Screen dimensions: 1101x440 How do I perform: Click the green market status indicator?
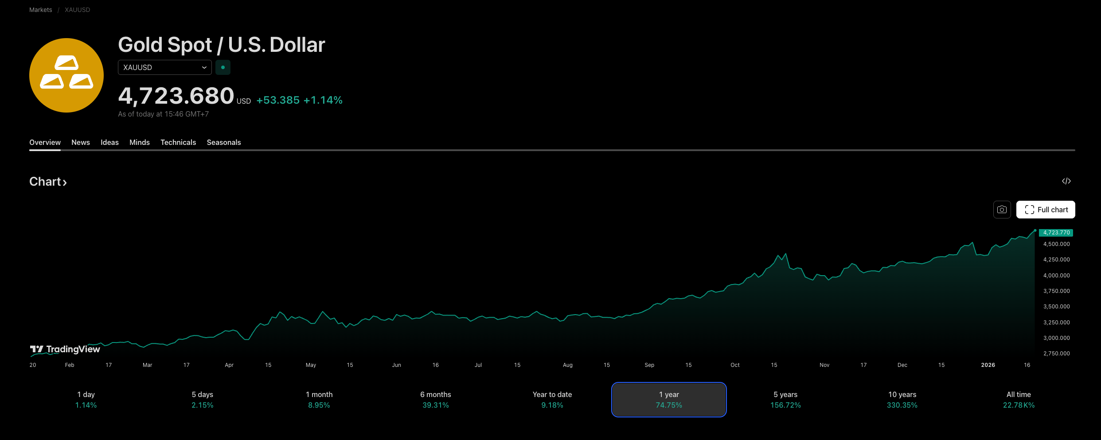coord(223,67)
